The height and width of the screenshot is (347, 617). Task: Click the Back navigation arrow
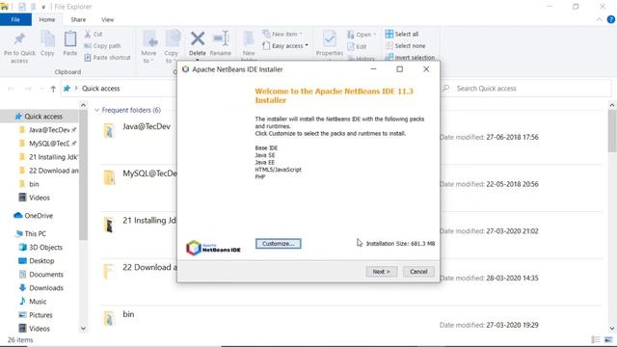point(11,89)
